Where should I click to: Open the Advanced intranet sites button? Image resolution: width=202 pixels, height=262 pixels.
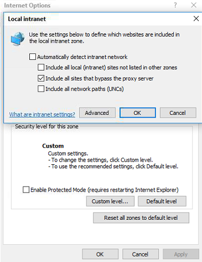97,113
